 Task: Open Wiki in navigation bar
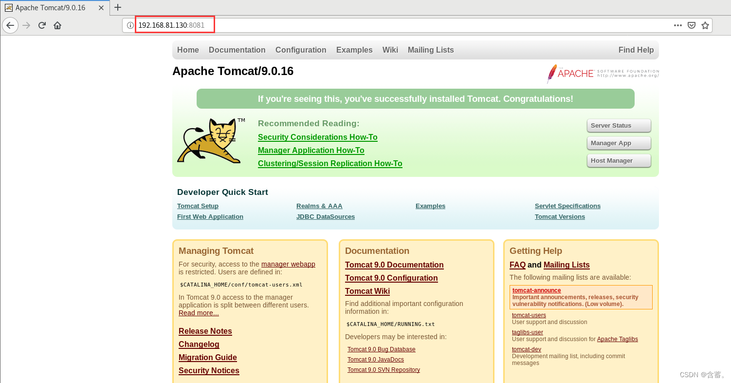390,50
